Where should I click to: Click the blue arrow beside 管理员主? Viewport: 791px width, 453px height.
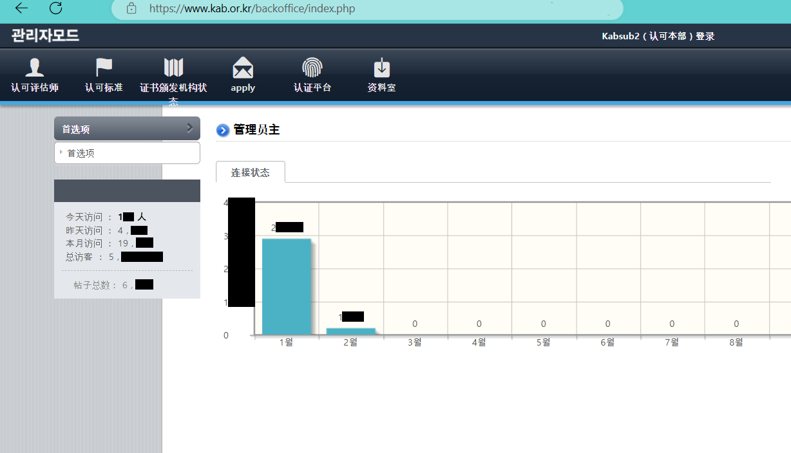223,131
